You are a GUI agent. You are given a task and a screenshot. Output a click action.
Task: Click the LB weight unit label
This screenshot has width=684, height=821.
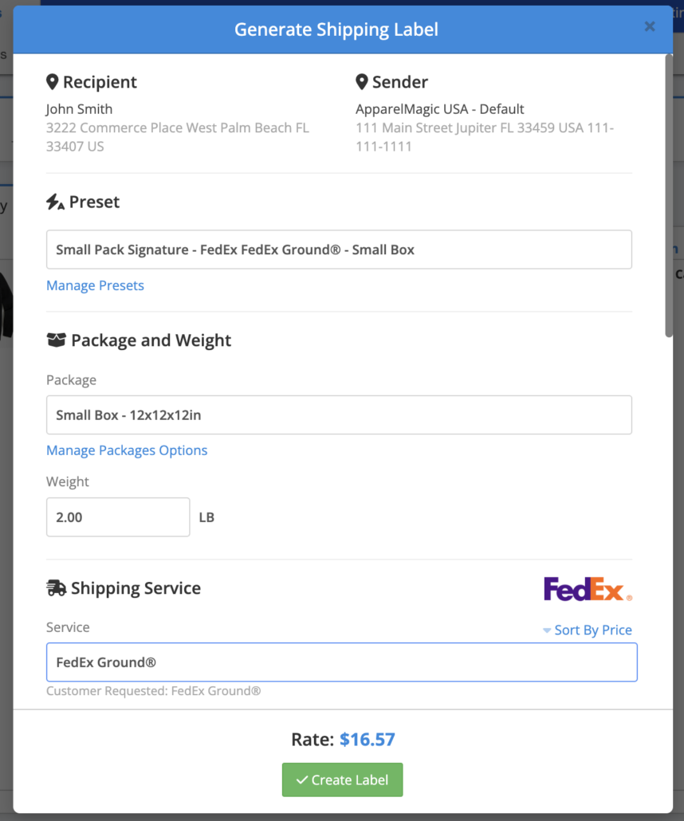(x=206, y=517)
